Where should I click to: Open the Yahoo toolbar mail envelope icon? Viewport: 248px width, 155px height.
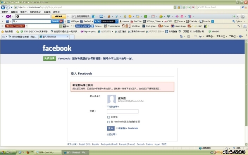pyautogui.click(x=101, y=16)
